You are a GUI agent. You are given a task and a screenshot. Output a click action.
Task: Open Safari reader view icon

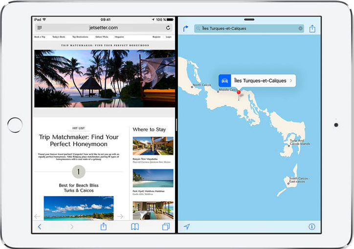coord(40,28)
